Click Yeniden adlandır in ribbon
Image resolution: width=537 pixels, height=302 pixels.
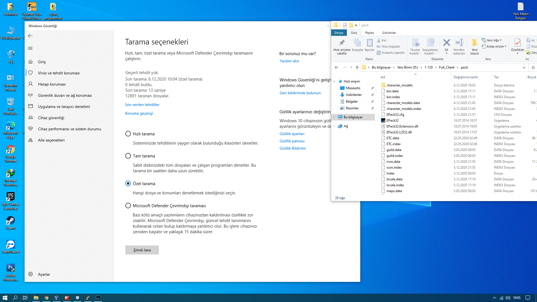459,47
